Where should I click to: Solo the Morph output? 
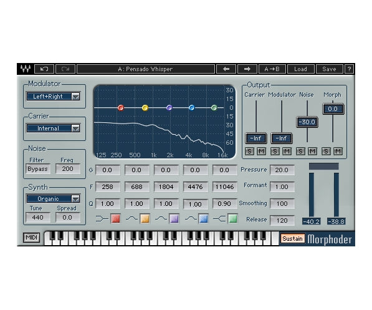[x=327, y=151]
